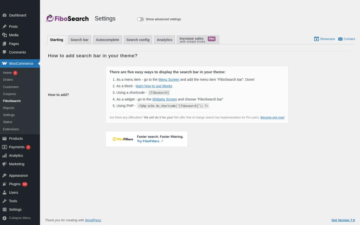Open WooCommerce Settings submenu item
This screenshot has height=225, width=360.
[x=9, y=115]
